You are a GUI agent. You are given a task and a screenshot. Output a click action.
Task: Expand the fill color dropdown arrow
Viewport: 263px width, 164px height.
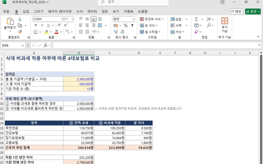point(51,32)
